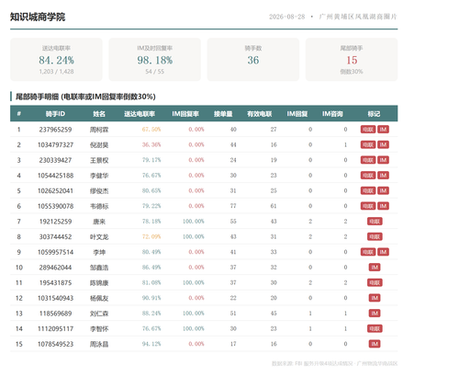Viewport: 459px width, 377px height.
Task: Click the 送达电联率 column header
Action: (140, 114)
